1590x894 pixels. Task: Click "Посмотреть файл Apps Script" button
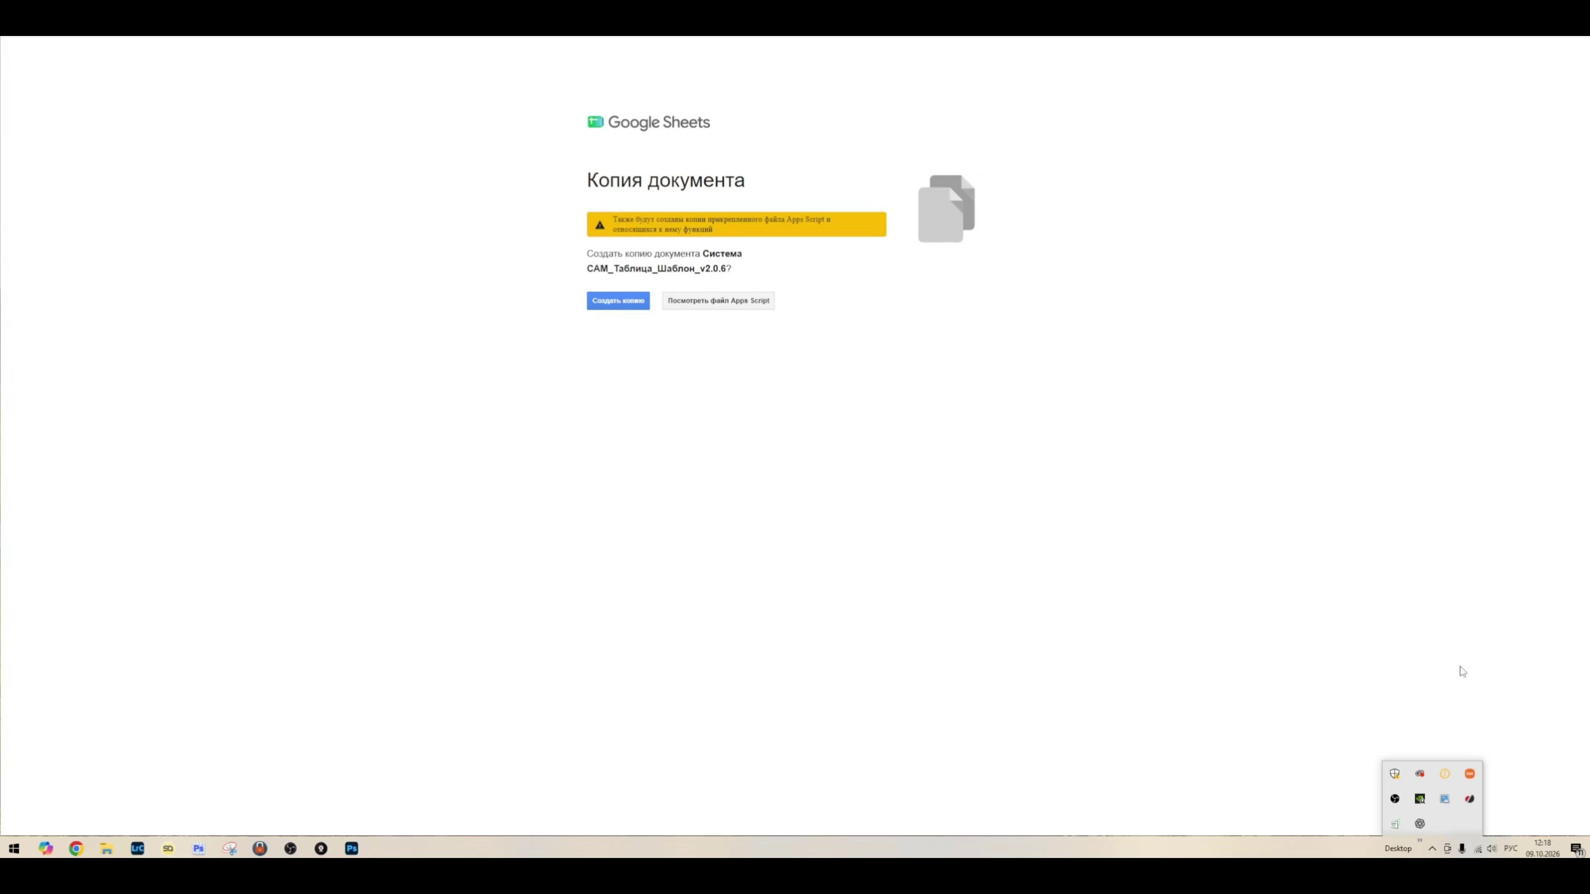coord(718,300)
